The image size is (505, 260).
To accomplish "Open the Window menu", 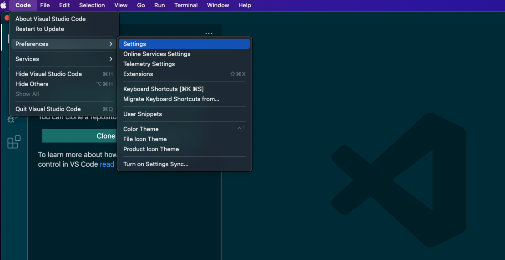I will point(218,5).
